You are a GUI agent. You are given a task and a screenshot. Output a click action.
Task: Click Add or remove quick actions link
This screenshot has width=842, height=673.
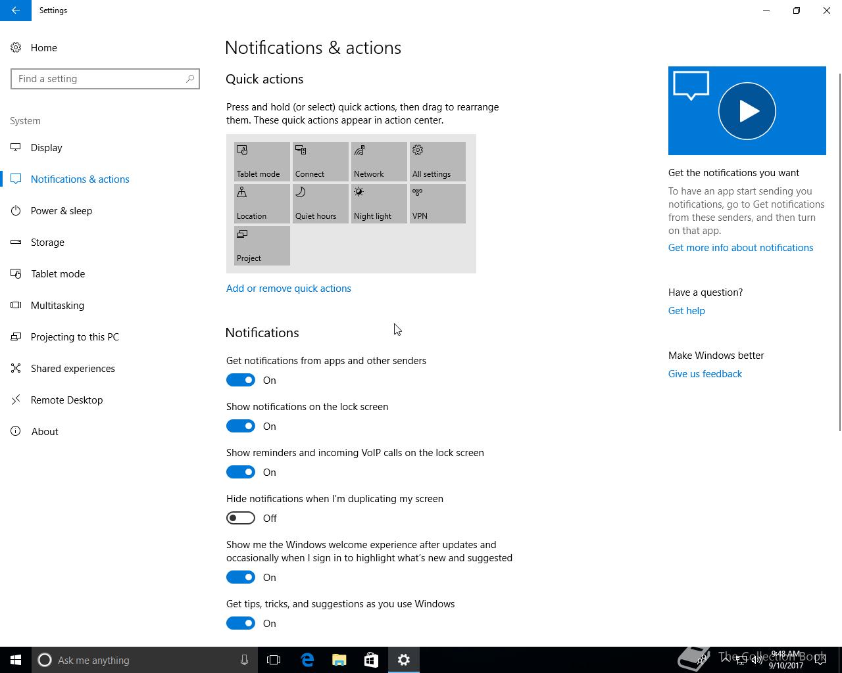click(289, 288)
